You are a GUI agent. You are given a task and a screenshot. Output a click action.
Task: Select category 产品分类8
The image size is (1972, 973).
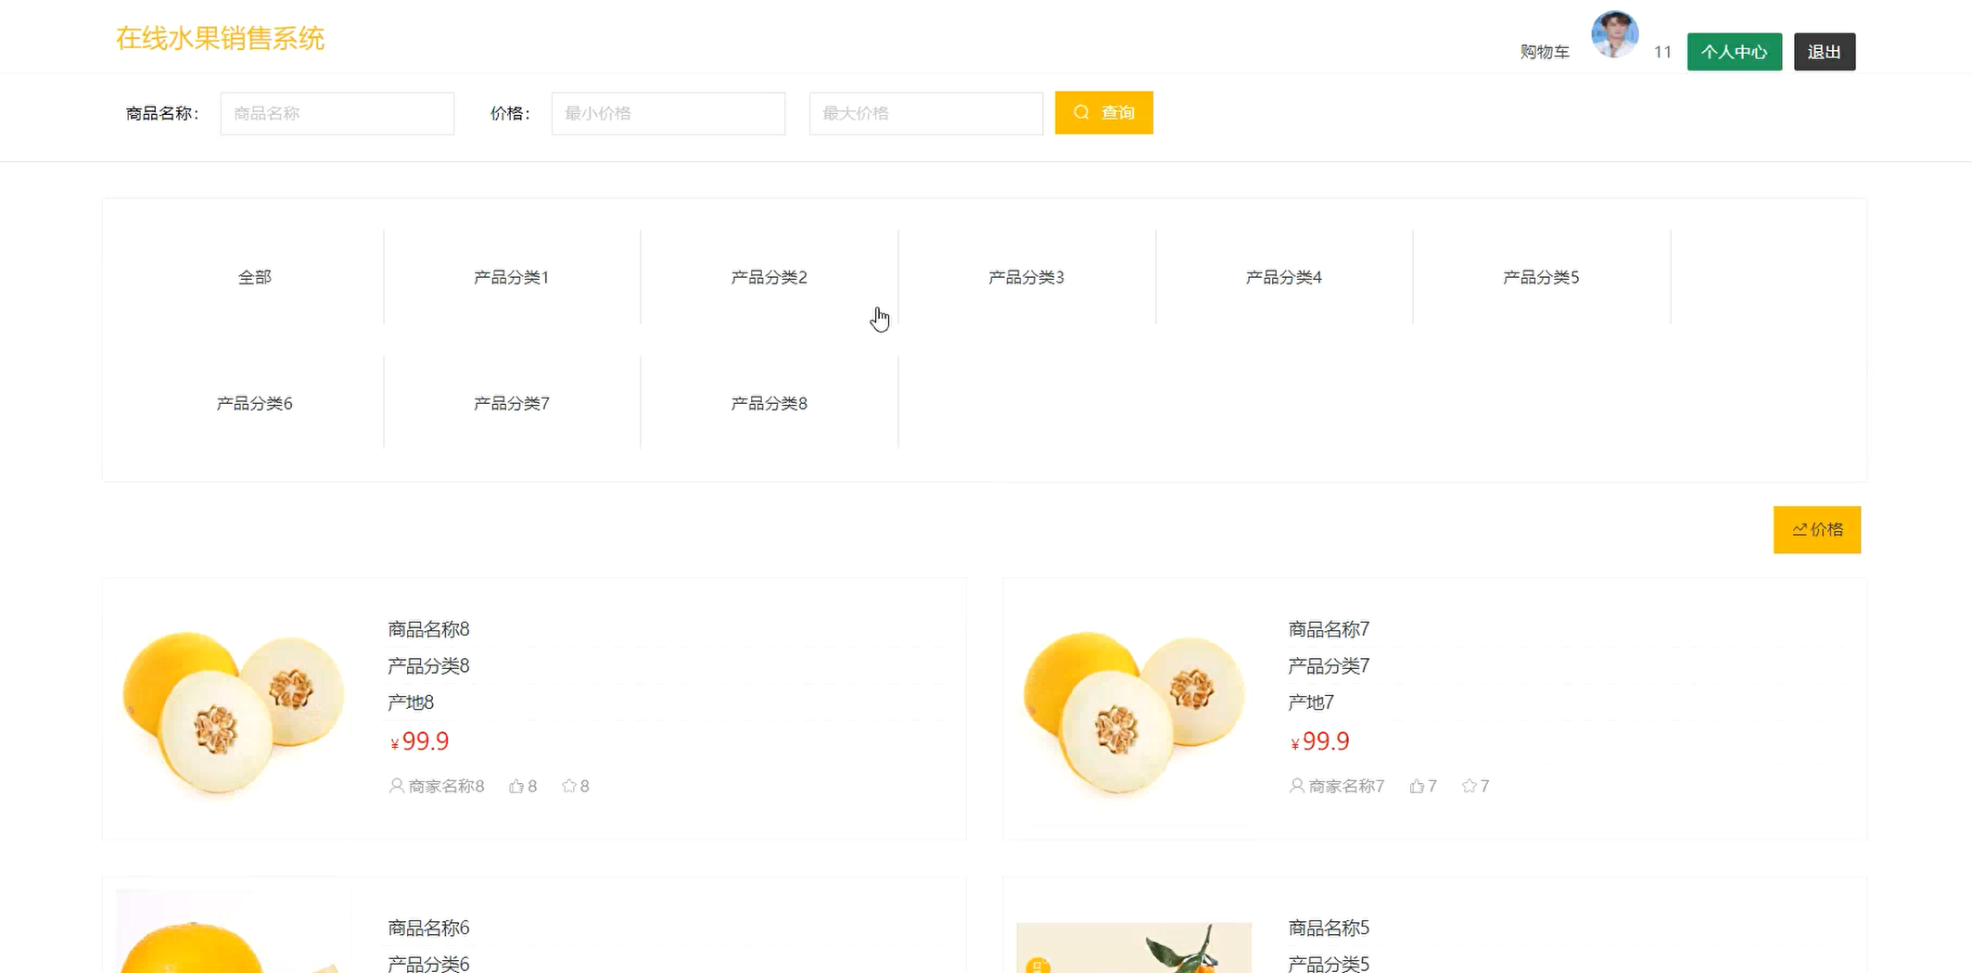[x=770, y=403]
